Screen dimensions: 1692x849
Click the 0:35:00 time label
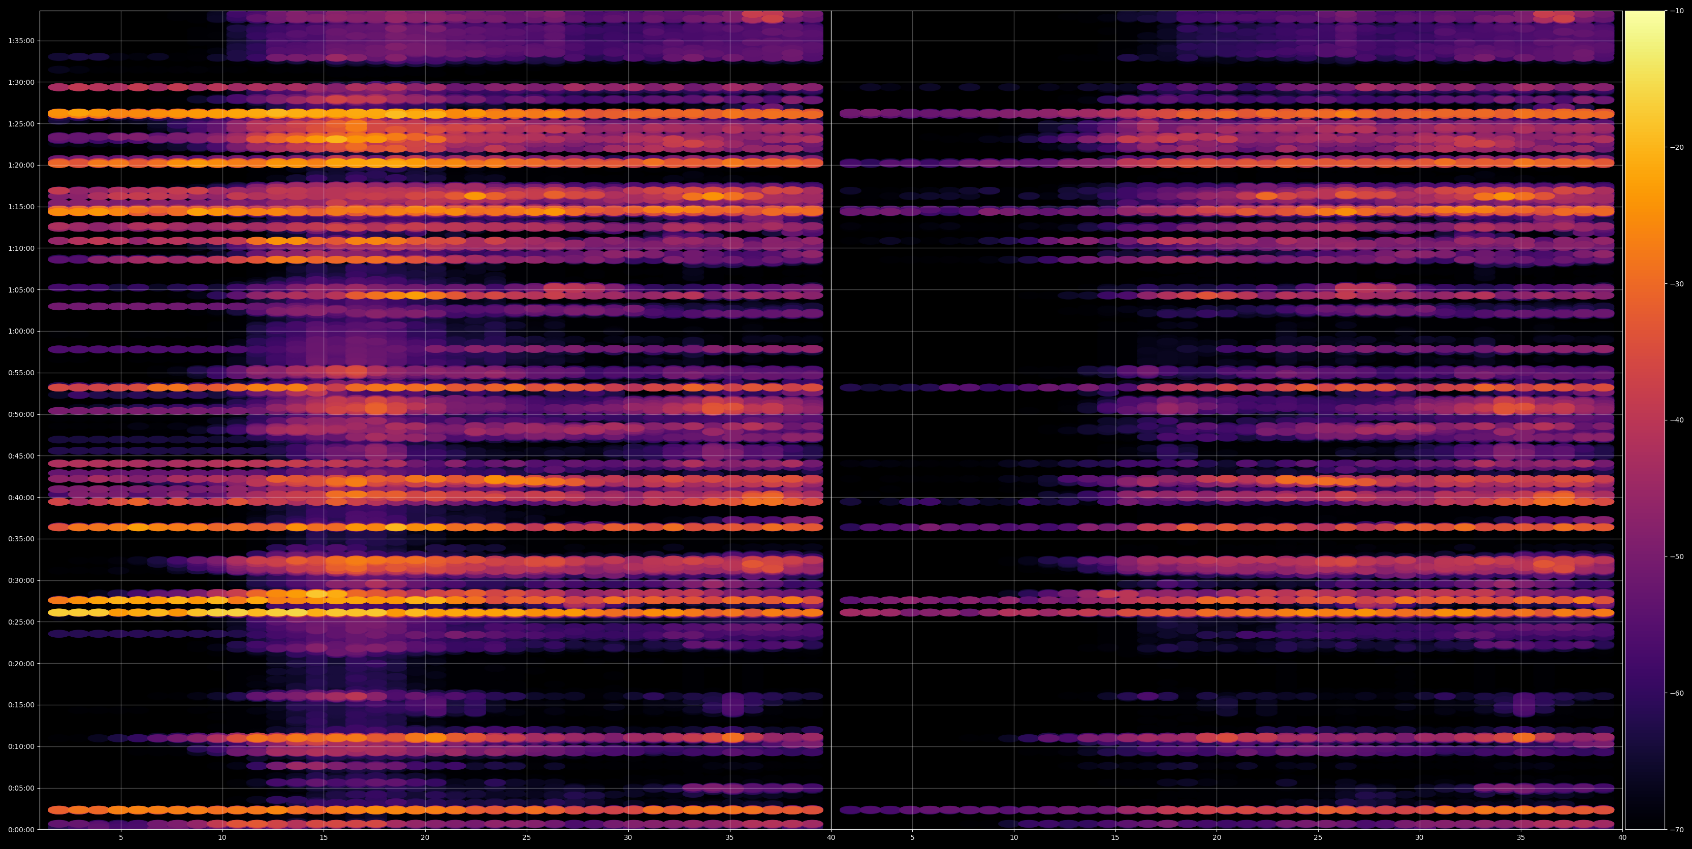point(21,539)
